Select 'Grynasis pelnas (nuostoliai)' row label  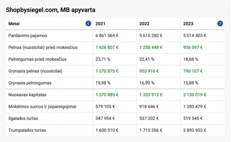pyautogui.click(x=35, y=71)
